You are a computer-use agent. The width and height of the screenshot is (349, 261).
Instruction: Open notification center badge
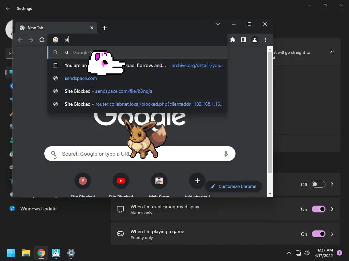[x=339, y=253]
